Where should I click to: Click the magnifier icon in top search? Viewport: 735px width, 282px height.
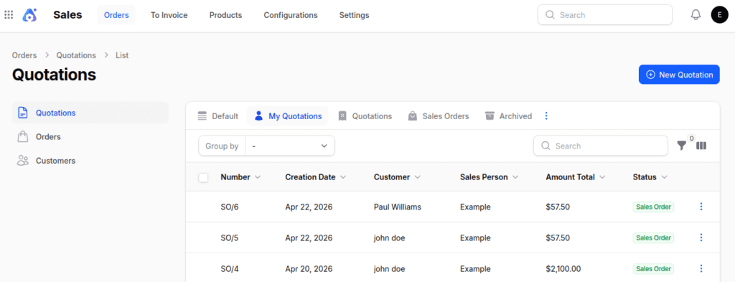coord(551,15)
